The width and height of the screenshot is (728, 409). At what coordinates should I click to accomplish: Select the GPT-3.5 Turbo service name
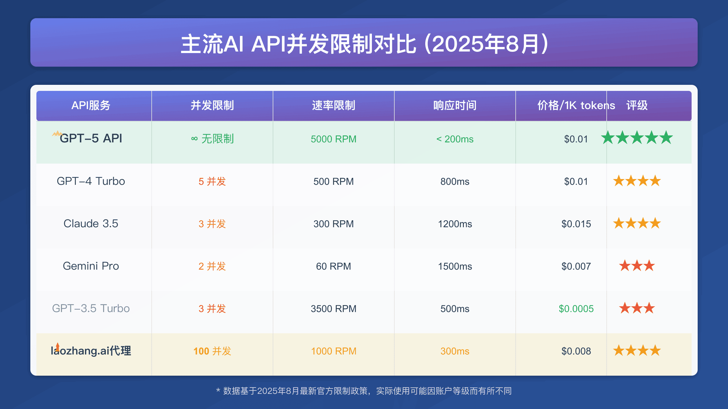pyautogui.click(x=91, y=308)
